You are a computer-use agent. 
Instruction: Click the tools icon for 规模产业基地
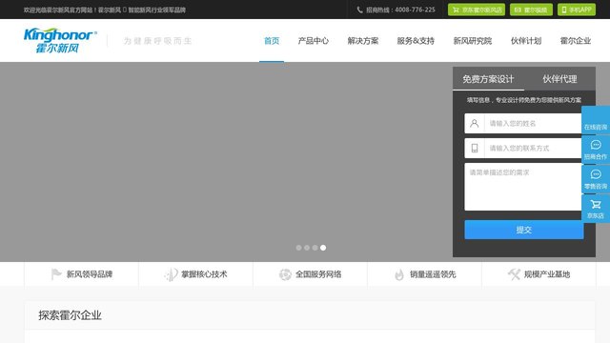pyautogui.click(x=514, y=274)
